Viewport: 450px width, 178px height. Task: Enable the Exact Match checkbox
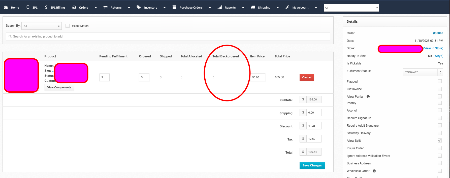(x=68, y=26)
